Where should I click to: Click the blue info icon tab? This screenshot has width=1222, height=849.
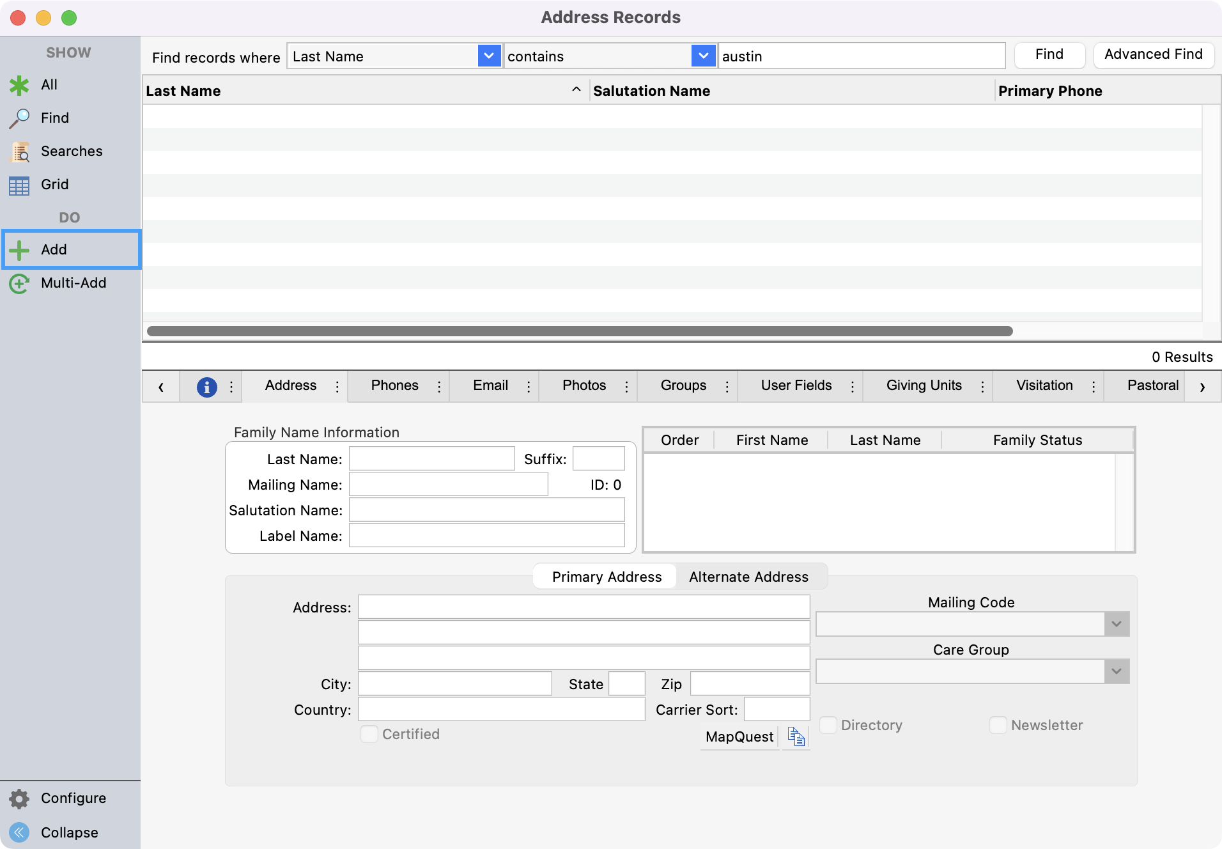click(206, 387)
